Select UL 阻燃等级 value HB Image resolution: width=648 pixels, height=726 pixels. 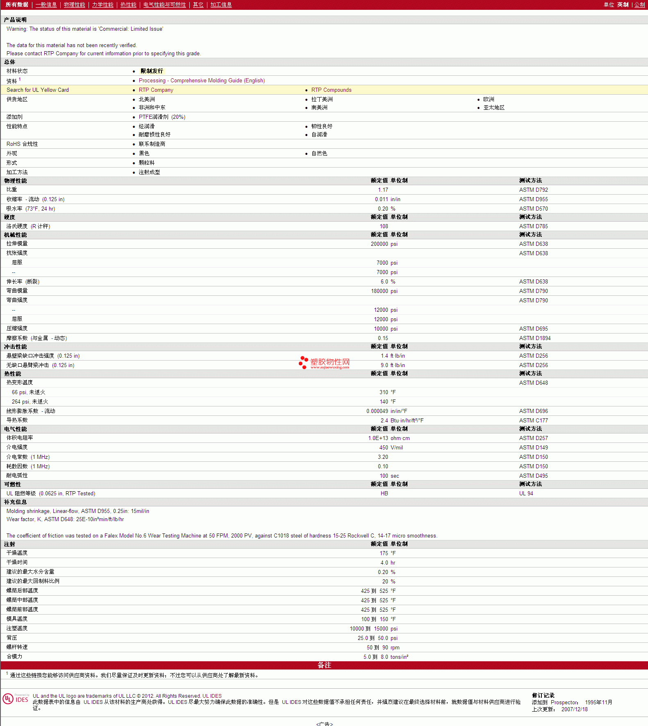tap(384, 494)
